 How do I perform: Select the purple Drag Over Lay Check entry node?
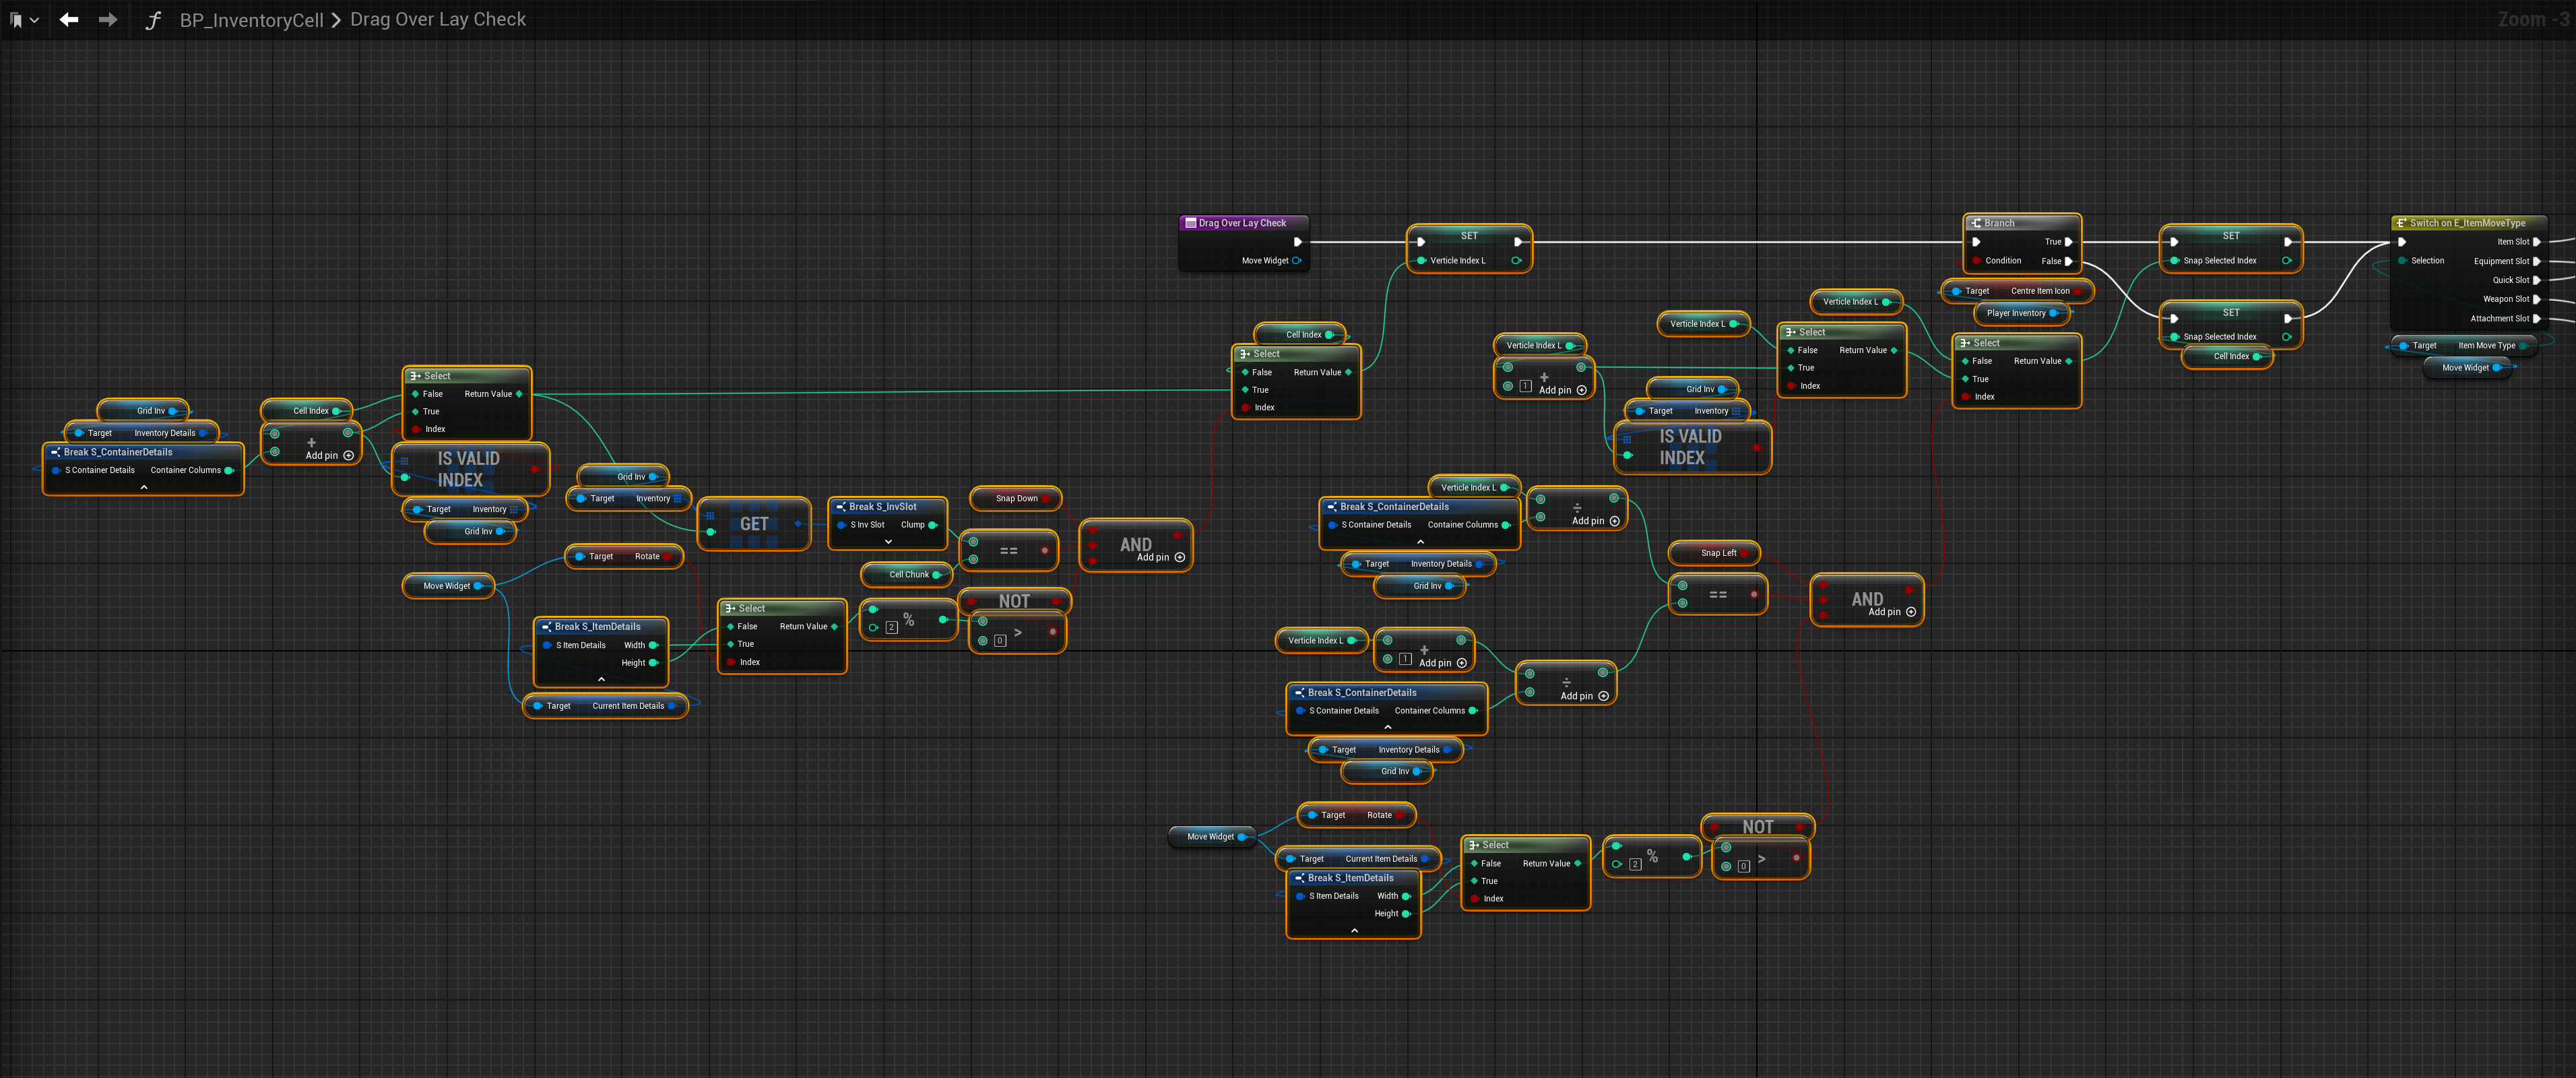click(x=1242, y=223)
